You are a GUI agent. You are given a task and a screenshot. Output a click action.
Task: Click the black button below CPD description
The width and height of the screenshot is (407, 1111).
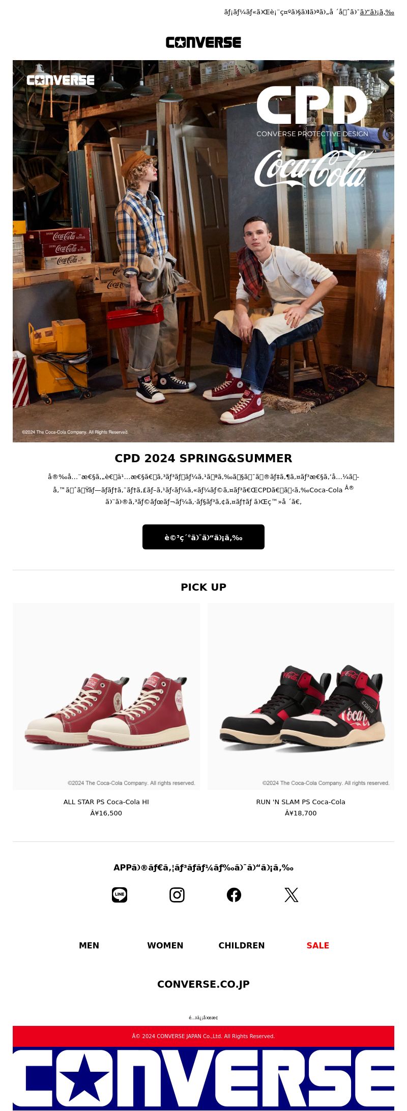[203, 537]
